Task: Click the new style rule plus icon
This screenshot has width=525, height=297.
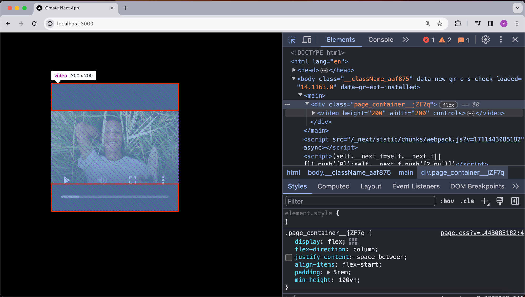Action: [x=485, y=201]
